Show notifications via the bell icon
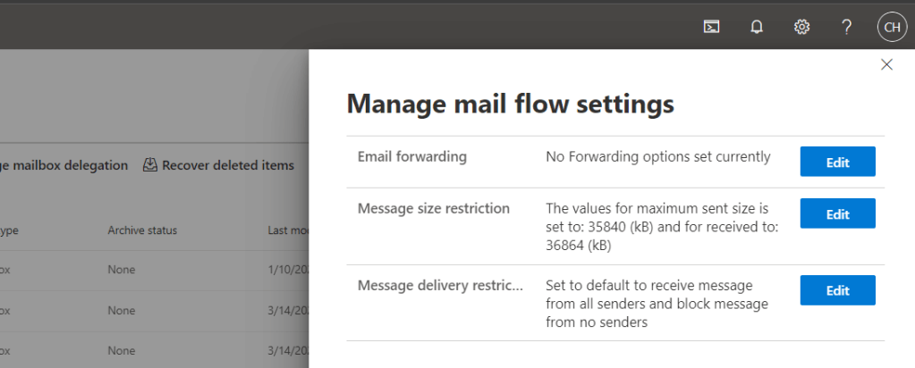The image size is (915, 368). tap(757, 27)
